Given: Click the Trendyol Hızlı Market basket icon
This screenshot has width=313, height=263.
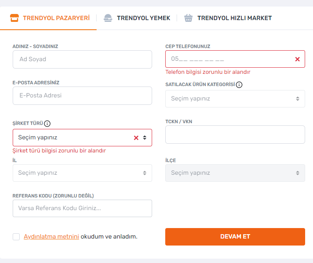Looking at the screenshot, I should tap(188, 18).
